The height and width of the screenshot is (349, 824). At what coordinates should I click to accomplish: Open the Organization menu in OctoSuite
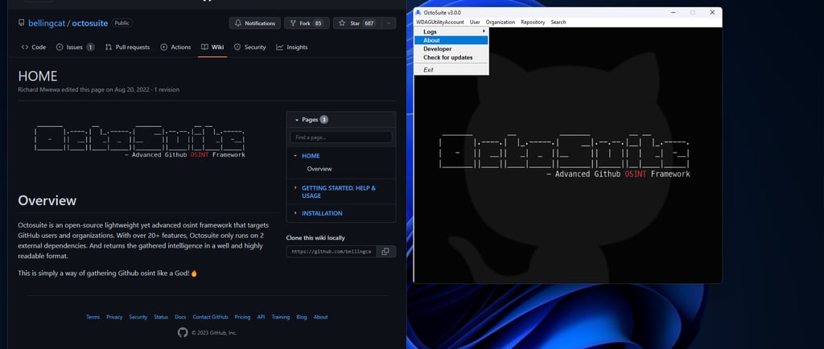click(x=501, y=22)
